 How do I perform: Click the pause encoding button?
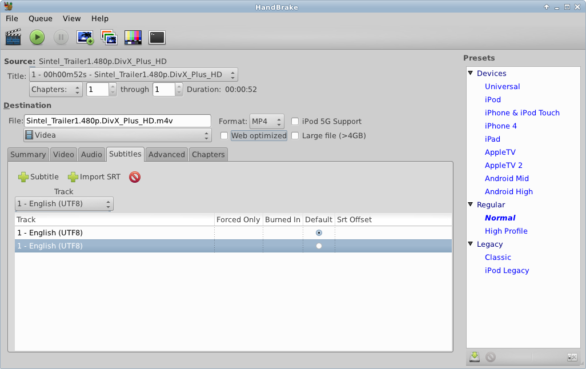[61, 37]
